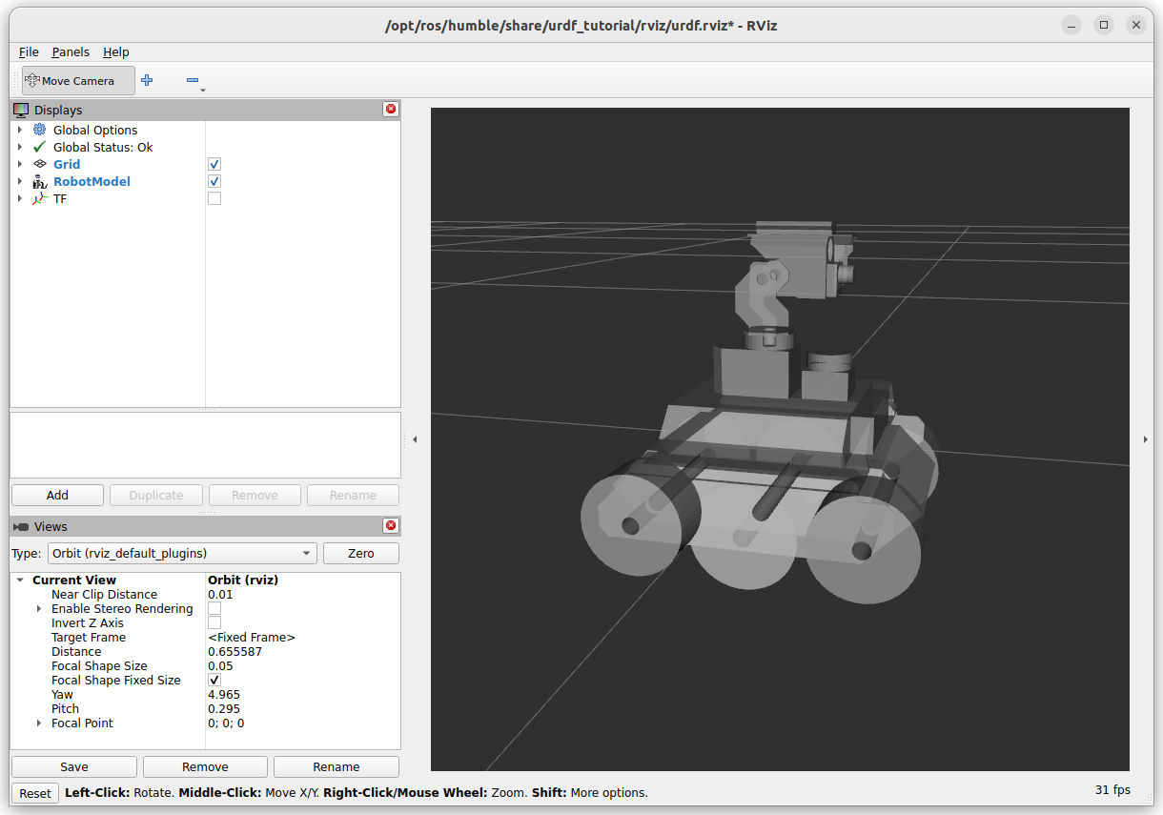1163x815 pixels.
Task: Close the Displays panel with red X
Action: 391,110
